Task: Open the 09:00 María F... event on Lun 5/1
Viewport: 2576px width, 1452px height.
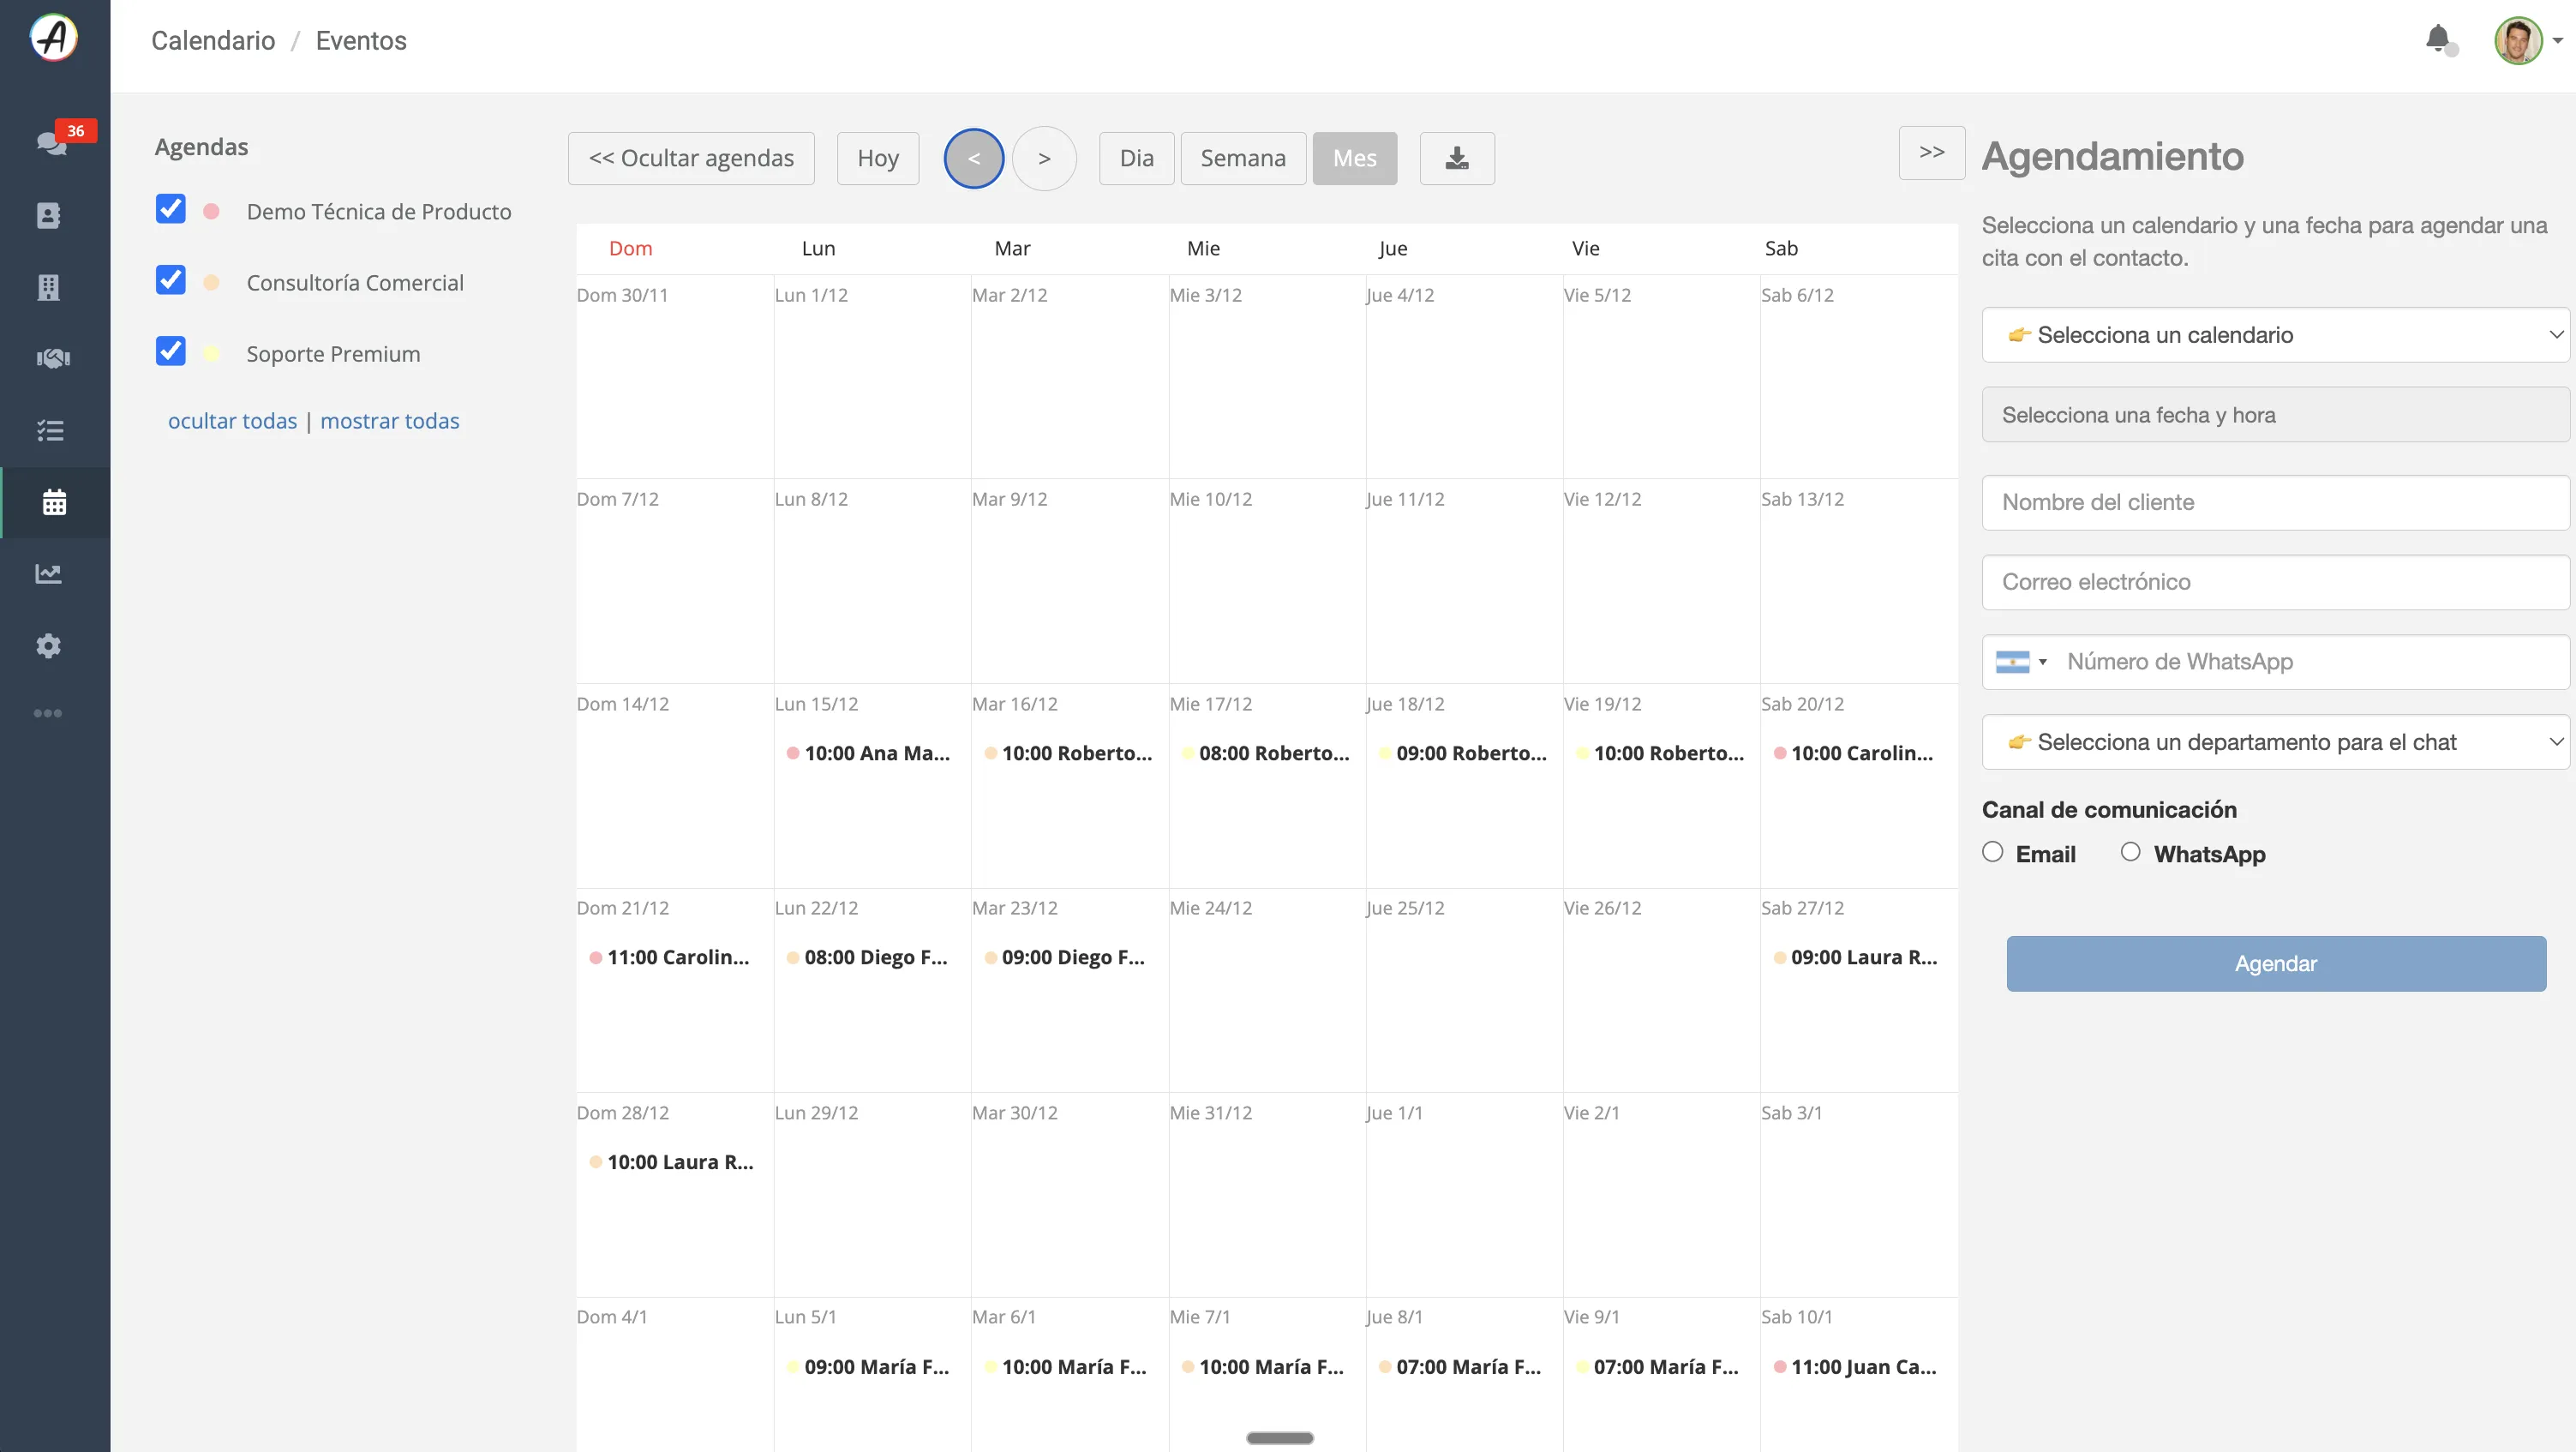Action: point(868,1367)
